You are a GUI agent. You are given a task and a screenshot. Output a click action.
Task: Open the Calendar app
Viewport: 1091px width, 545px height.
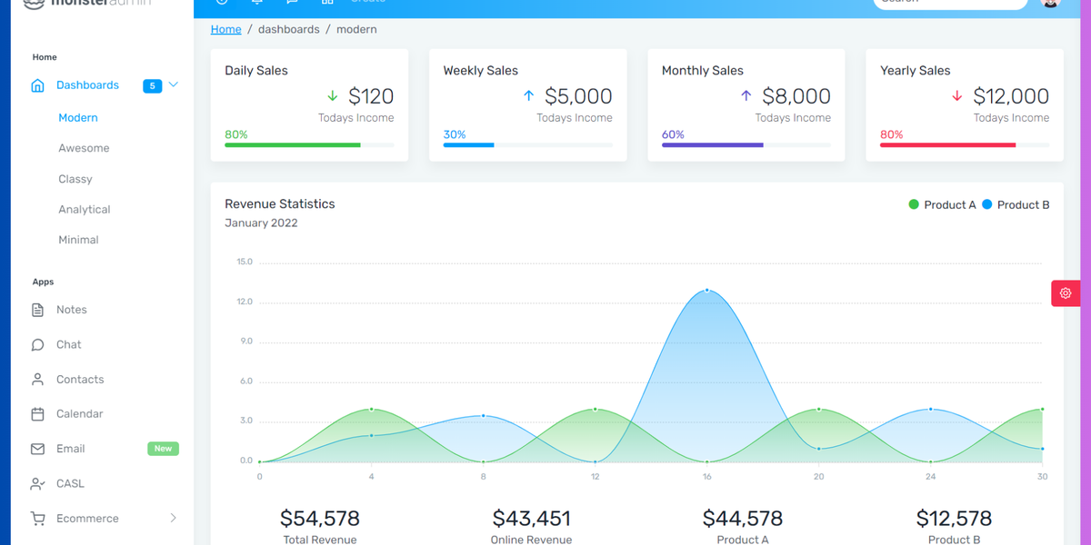pos(79,413)
